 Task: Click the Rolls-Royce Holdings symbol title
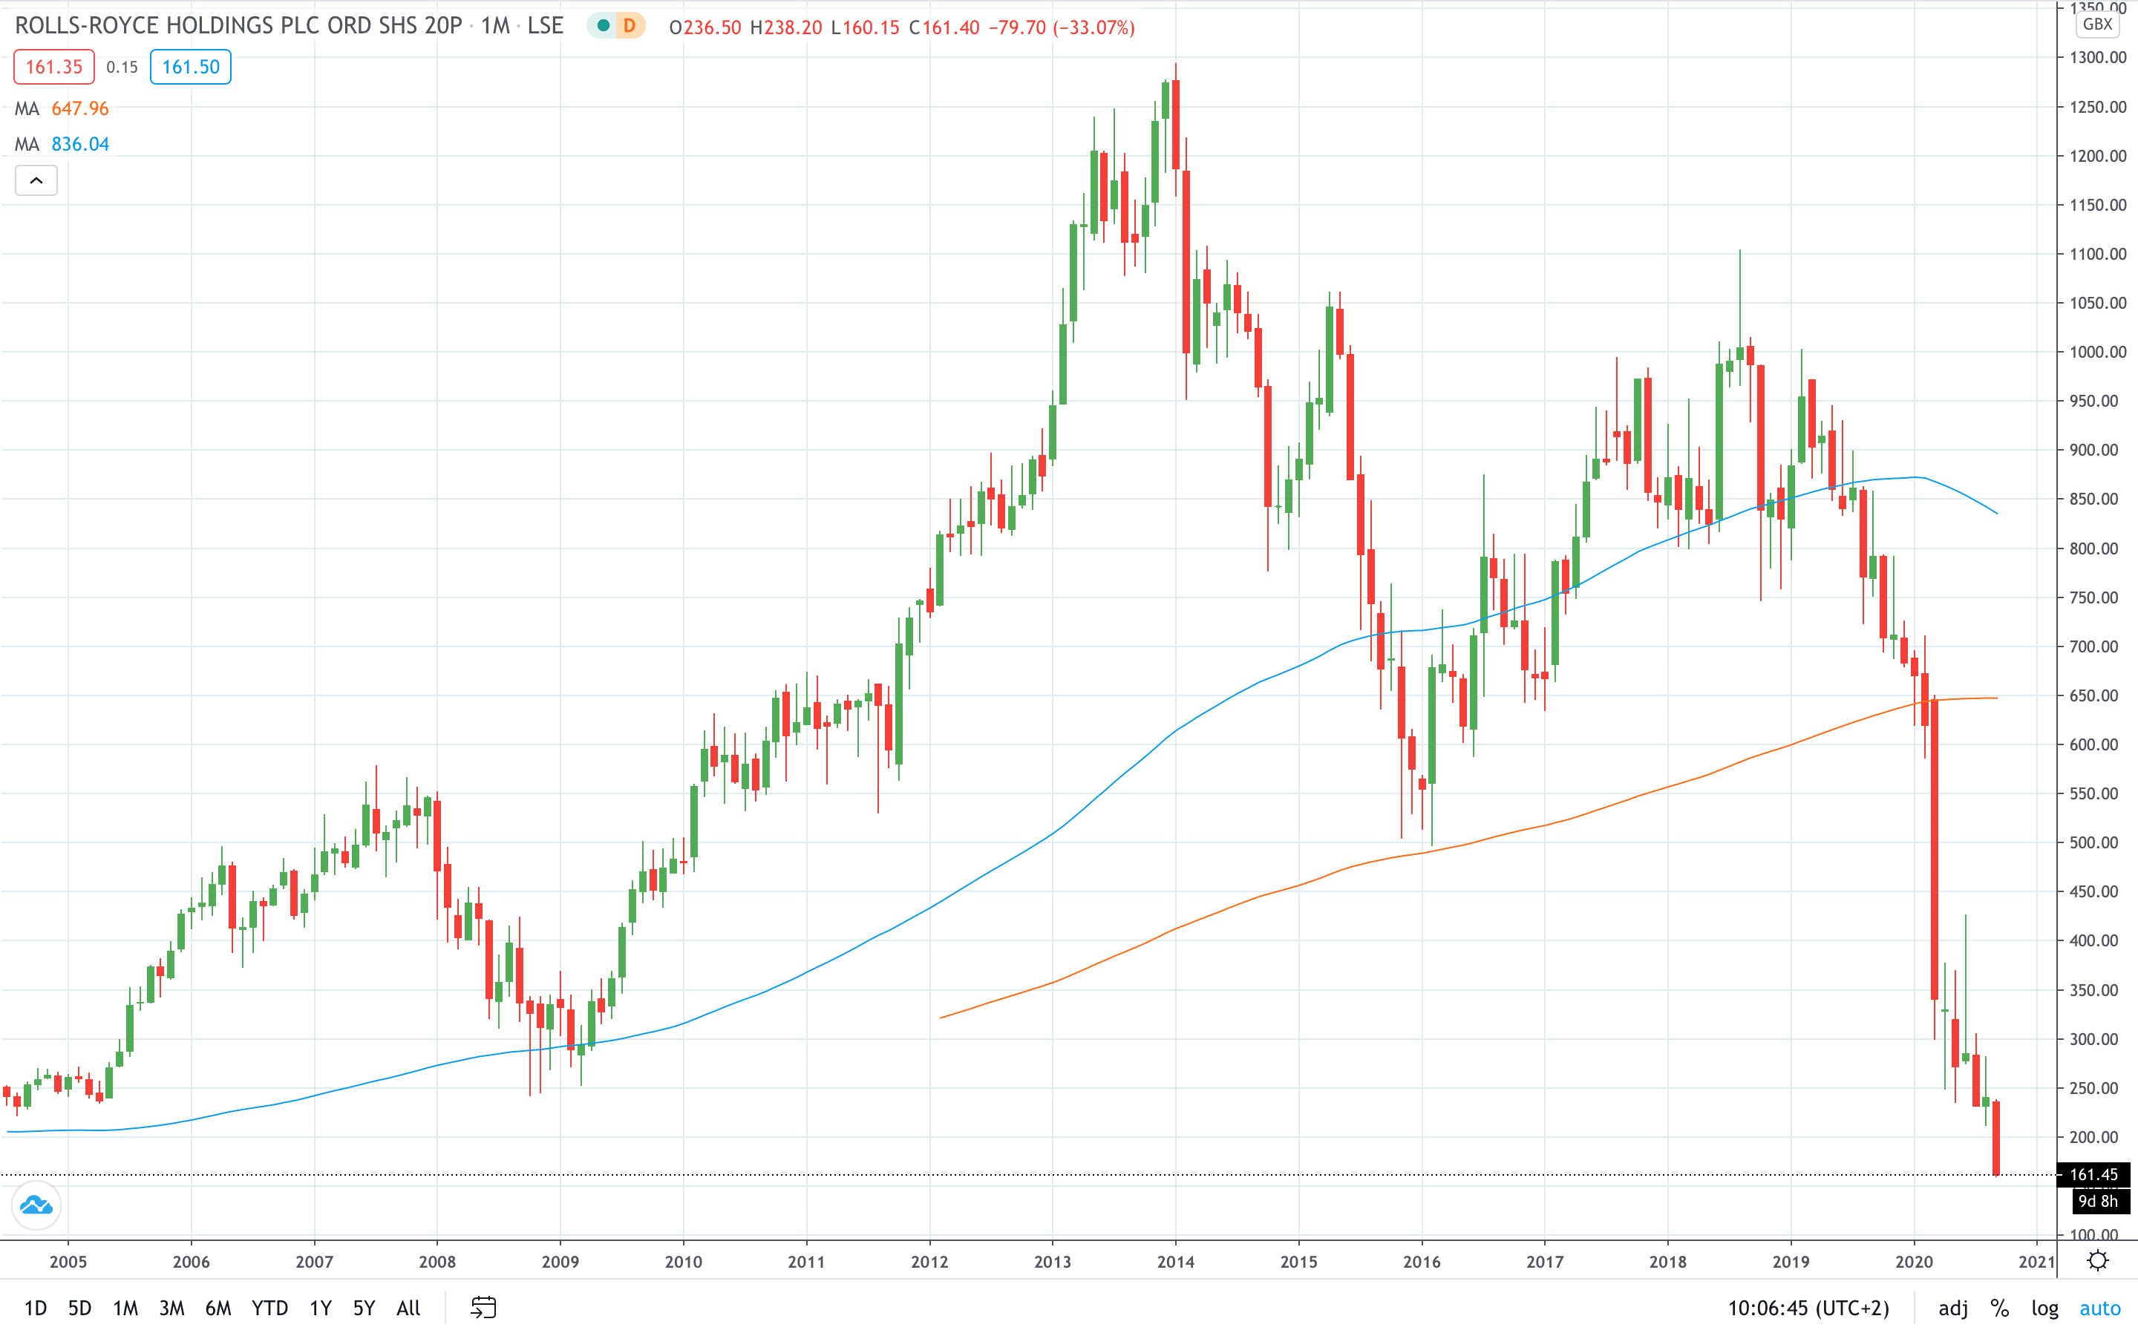tap(238, 26)
